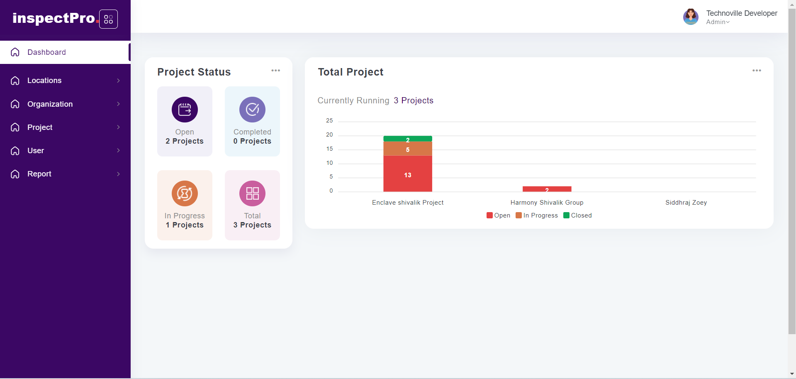Expand the Locations menu chevron
Image resolution: width=796 pixels, height=379 pixels.
[x=119, y=81]
